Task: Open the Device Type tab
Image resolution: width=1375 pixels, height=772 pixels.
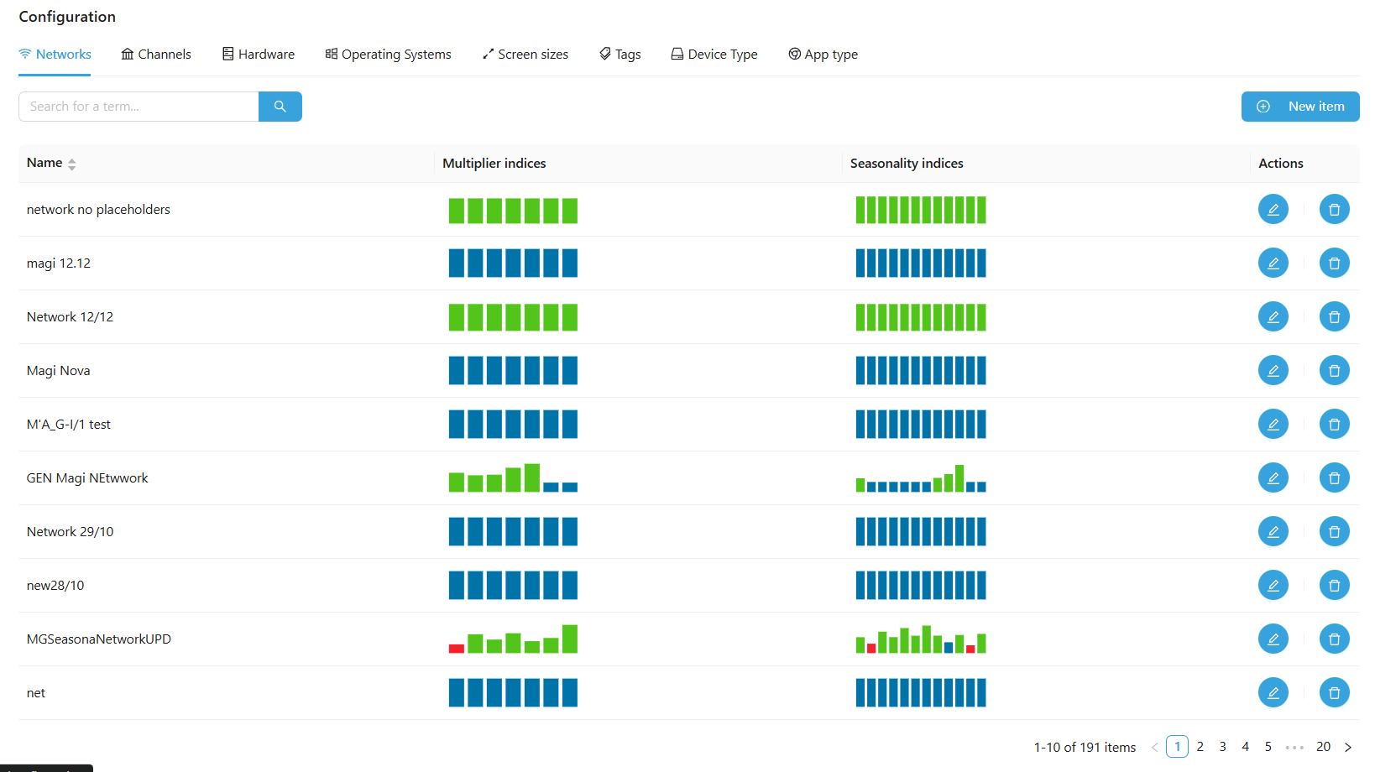Action: tap(714, 55)
